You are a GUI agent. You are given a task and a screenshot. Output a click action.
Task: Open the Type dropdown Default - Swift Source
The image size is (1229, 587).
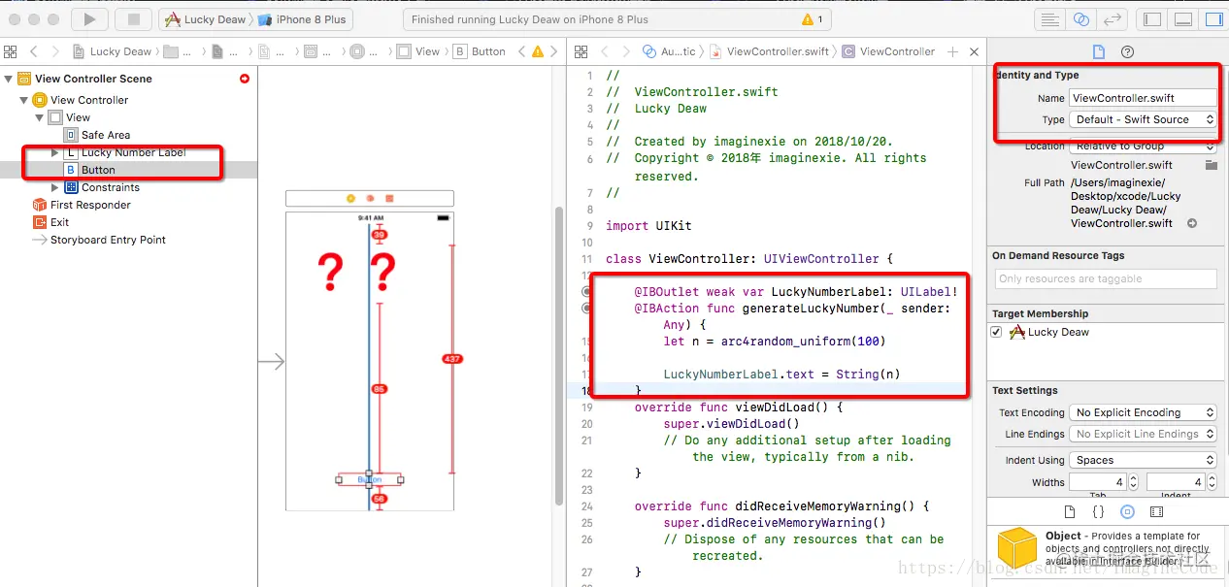(1143, 119)
